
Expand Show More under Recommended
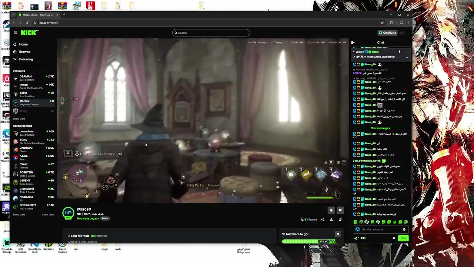point(19,215)
